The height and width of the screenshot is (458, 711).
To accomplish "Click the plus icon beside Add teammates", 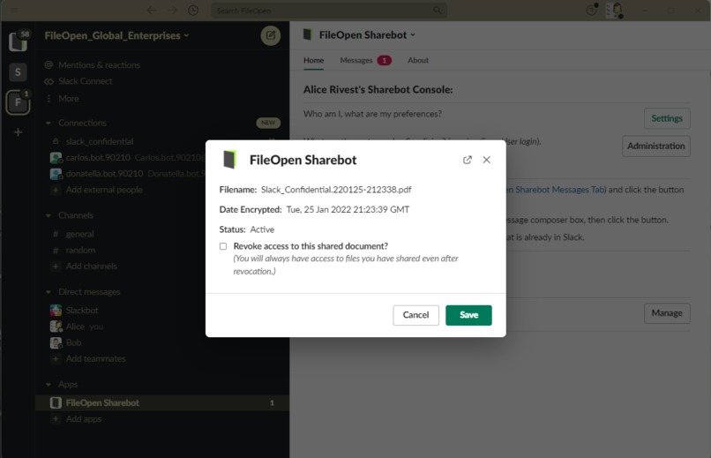I will point(56,358).
